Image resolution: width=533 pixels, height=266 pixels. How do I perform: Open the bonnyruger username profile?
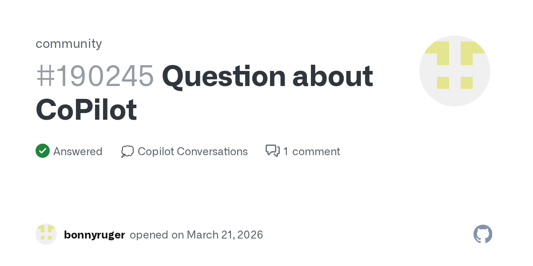coord(94,235)
